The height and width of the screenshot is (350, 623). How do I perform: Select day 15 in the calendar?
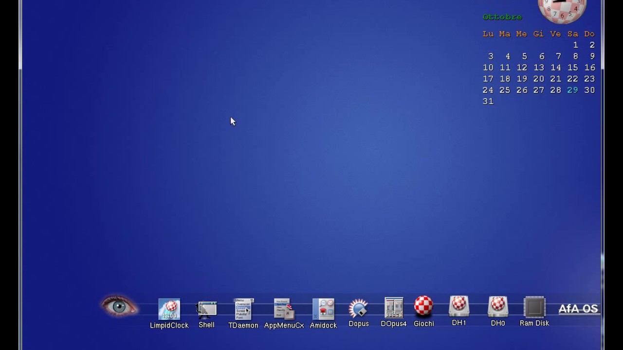[x=572, y=68]
